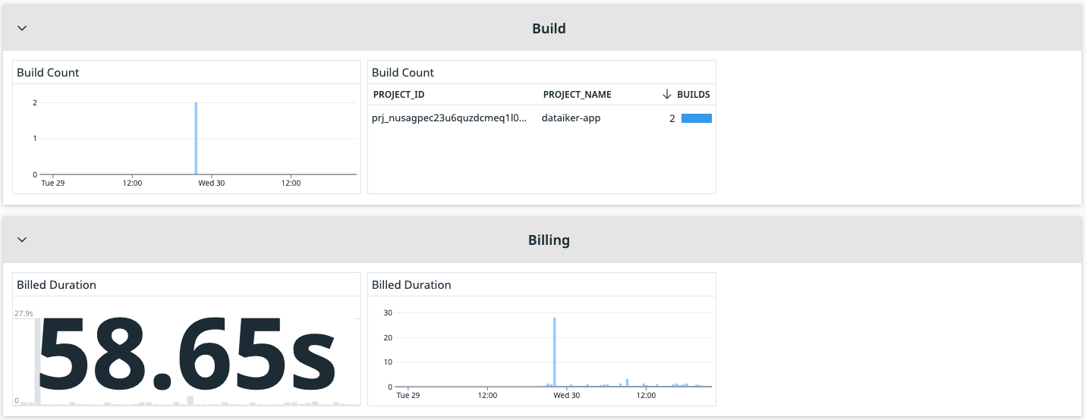Open the Build Count table widget title
1086x420 pixels.
(x=403, y=73)
